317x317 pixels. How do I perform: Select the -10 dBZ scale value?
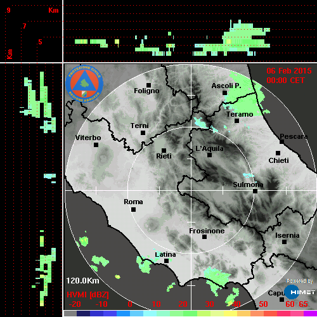click(x=101, y=304)
